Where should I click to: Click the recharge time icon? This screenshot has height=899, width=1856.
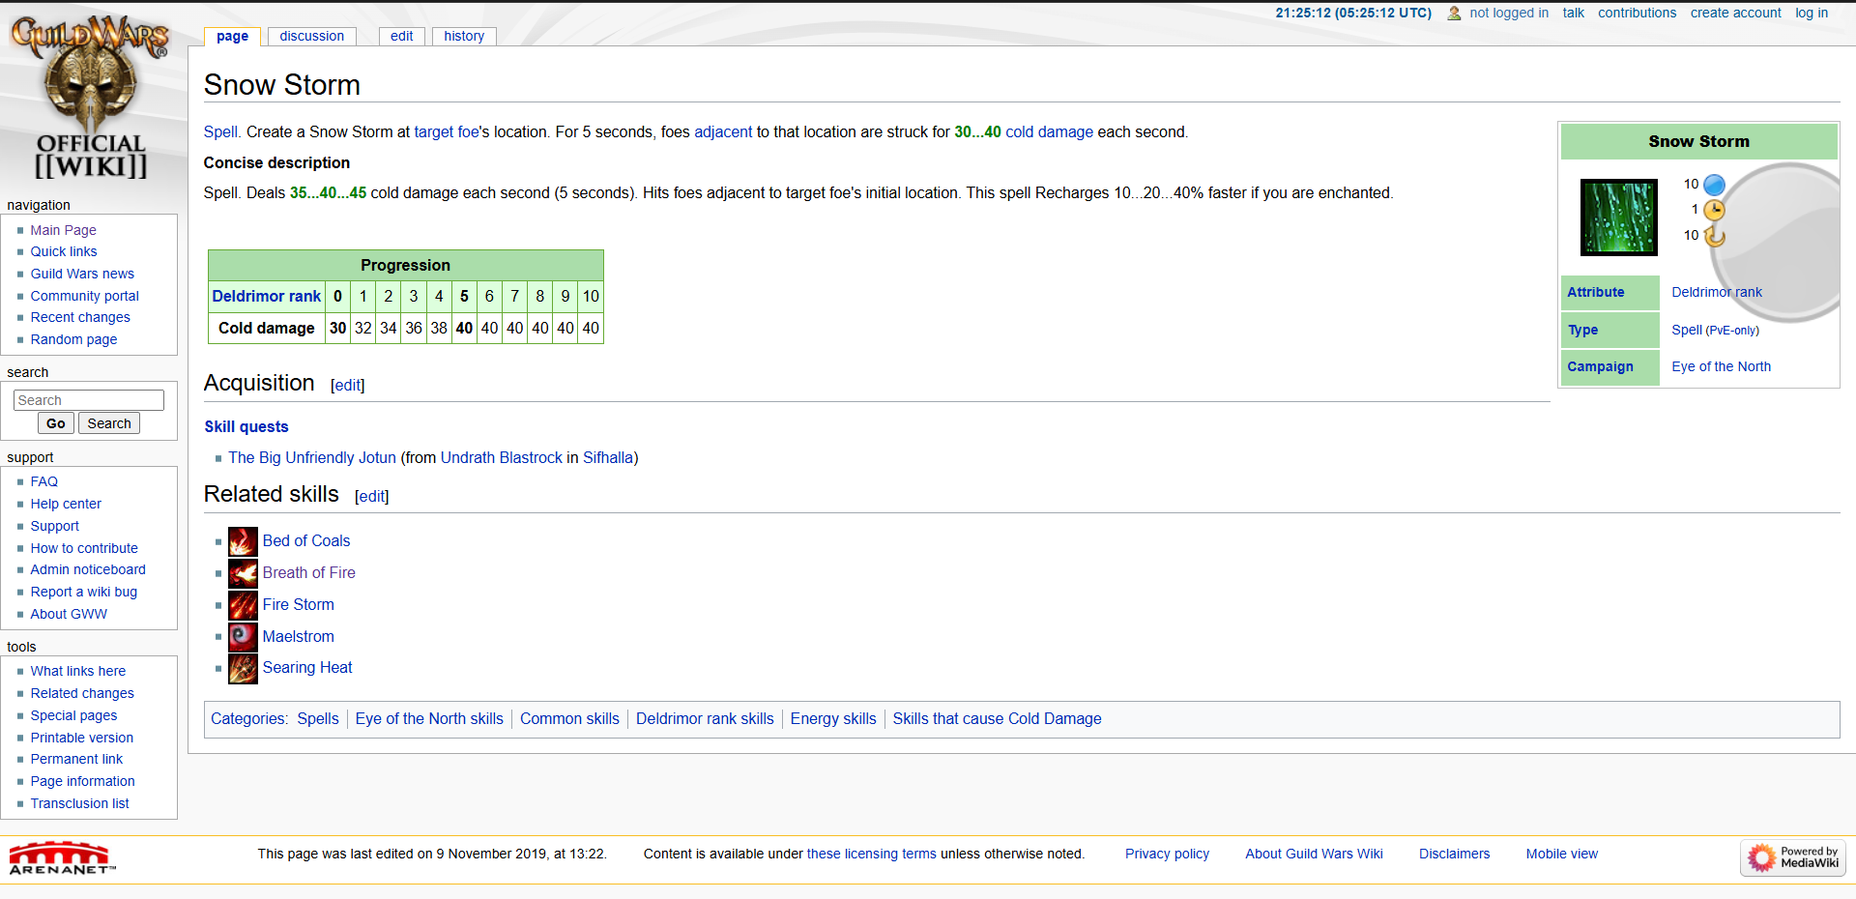[x=1714, y=235]
